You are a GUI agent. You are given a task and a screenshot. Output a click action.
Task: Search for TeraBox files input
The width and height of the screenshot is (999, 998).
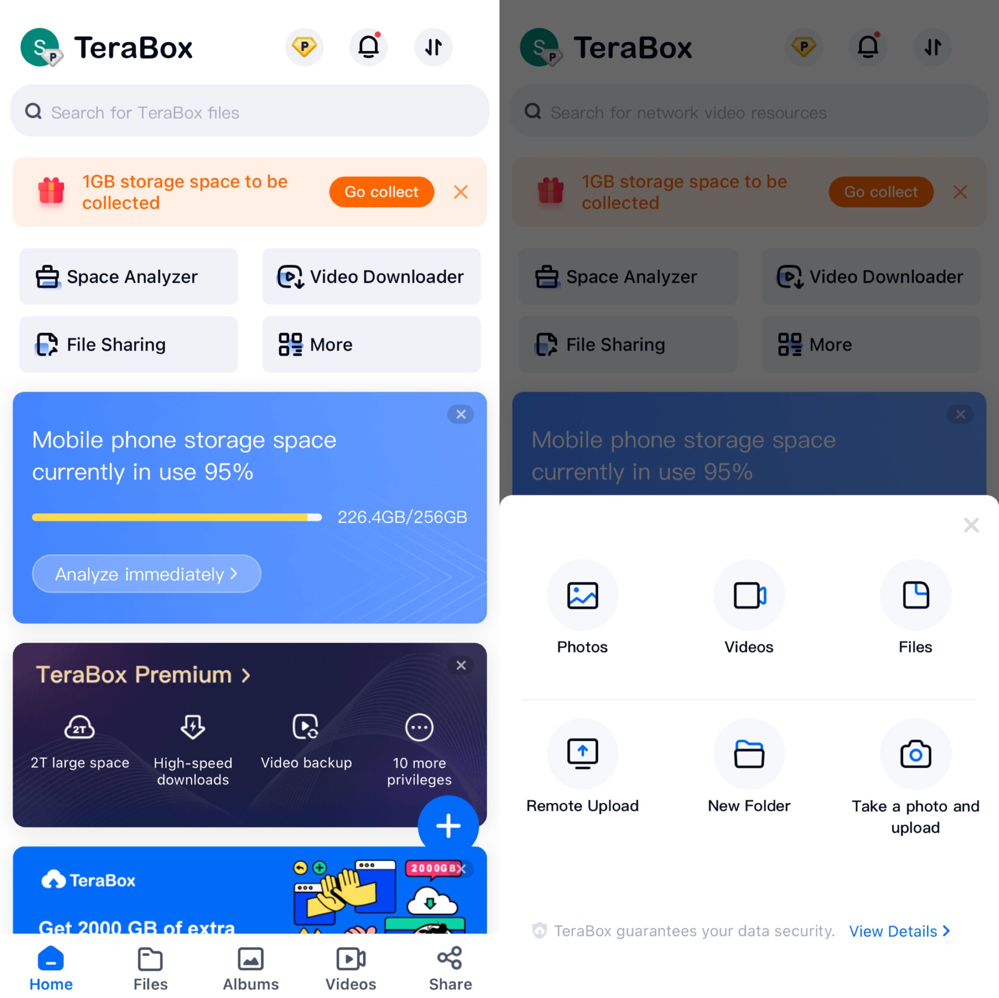249,112
